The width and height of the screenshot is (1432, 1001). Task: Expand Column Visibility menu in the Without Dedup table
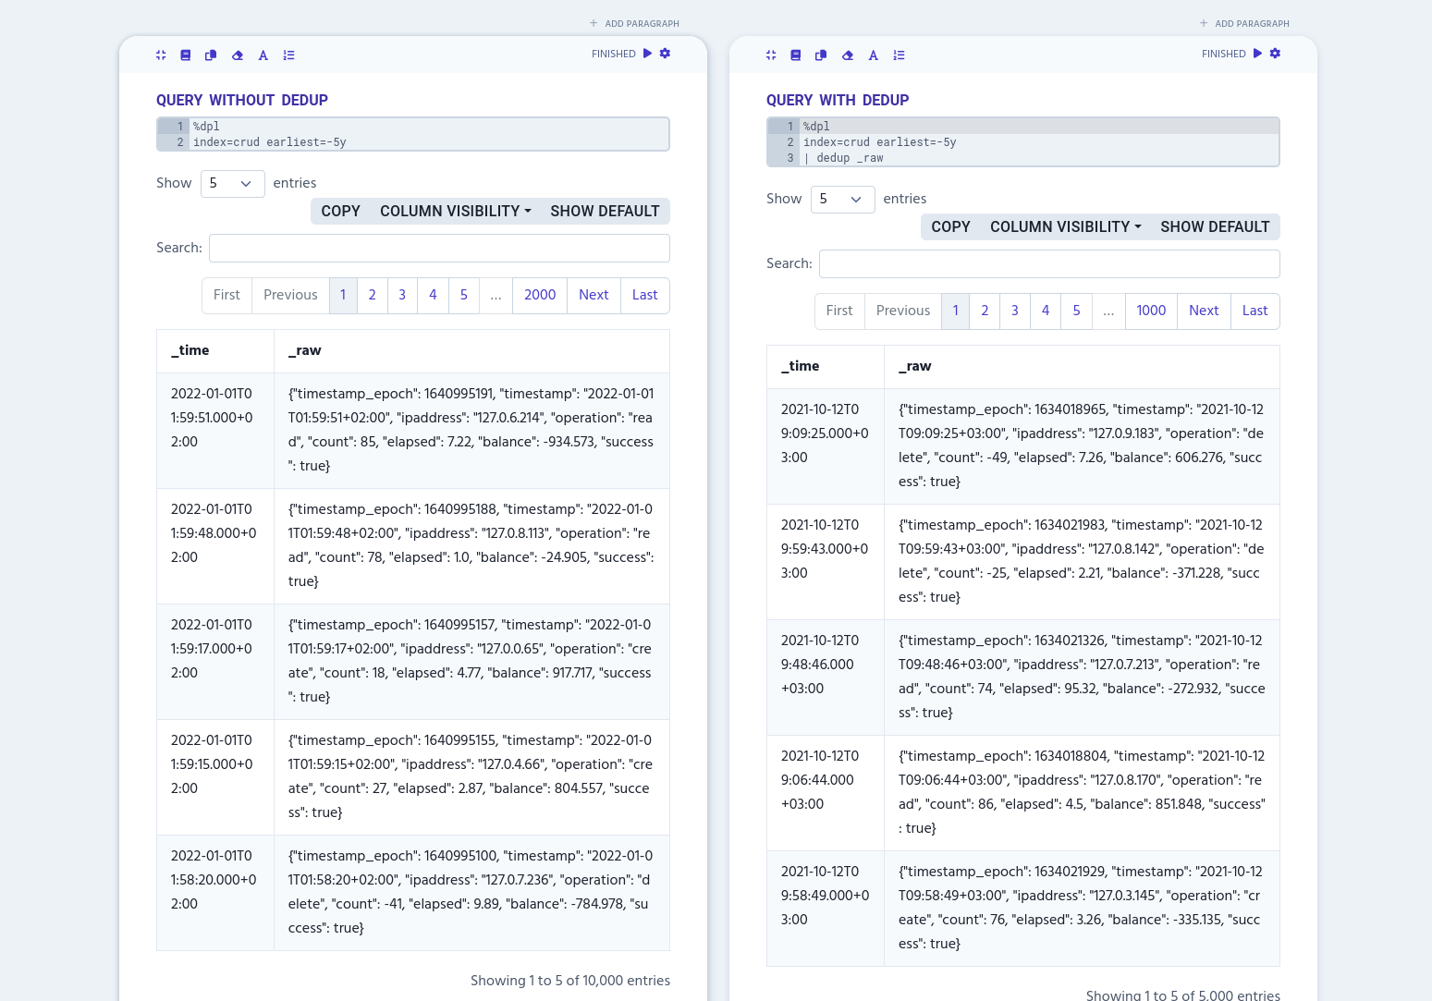coord(455,211)
